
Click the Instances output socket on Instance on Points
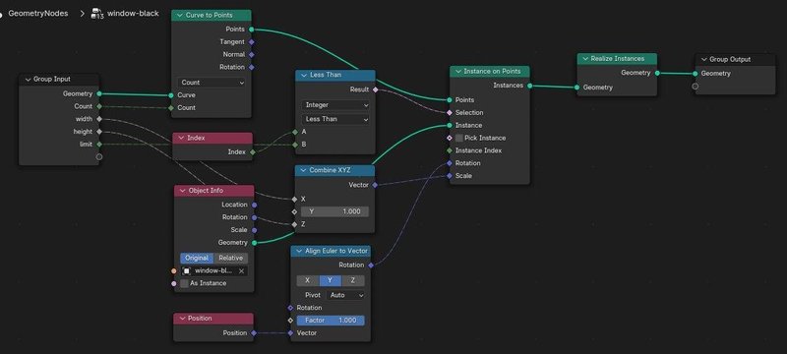pyautogui.click(x=529, y=86)
